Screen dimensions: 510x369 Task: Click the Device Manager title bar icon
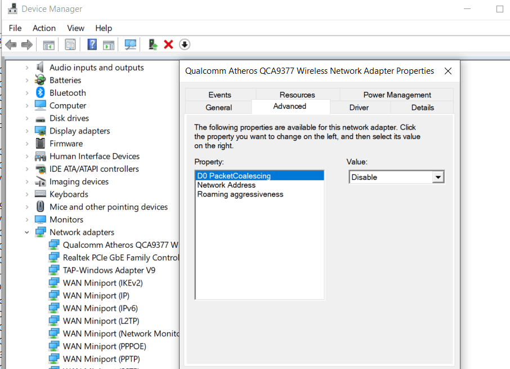(x=13, y=9)
